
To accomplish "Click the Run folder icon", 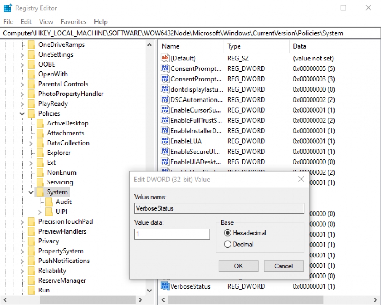I will [x=31, y=290].
